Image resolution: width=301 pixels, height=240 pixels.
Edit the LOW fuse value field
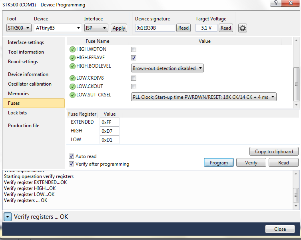(x=110, y=140)
